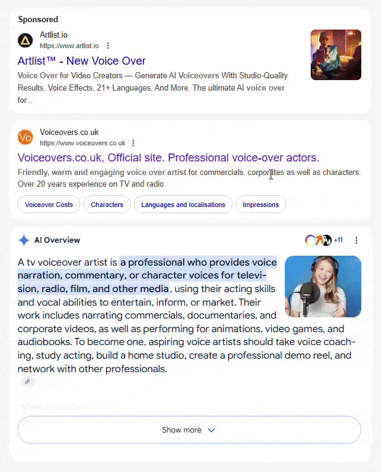
Task: Open the three-dot menu beside the voiceovers.co.uk URL
Action: coord(133,143)
